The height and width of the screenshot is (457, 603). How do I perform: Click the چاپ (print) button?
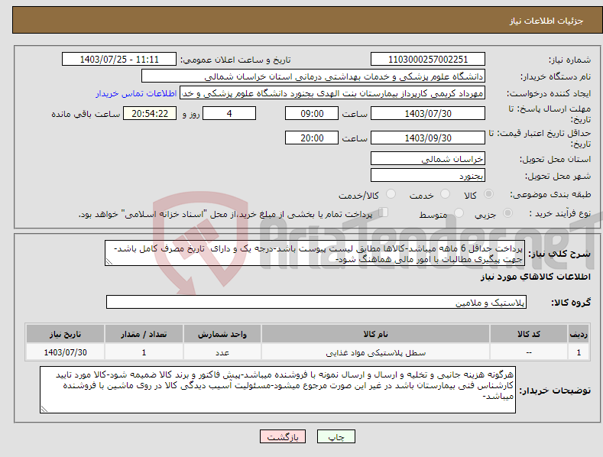(336, 436)
